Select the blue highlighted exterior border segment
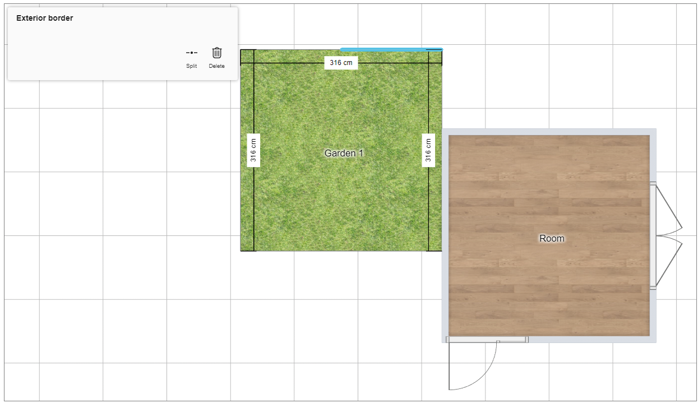698x403 pixels. pos(391,49)
